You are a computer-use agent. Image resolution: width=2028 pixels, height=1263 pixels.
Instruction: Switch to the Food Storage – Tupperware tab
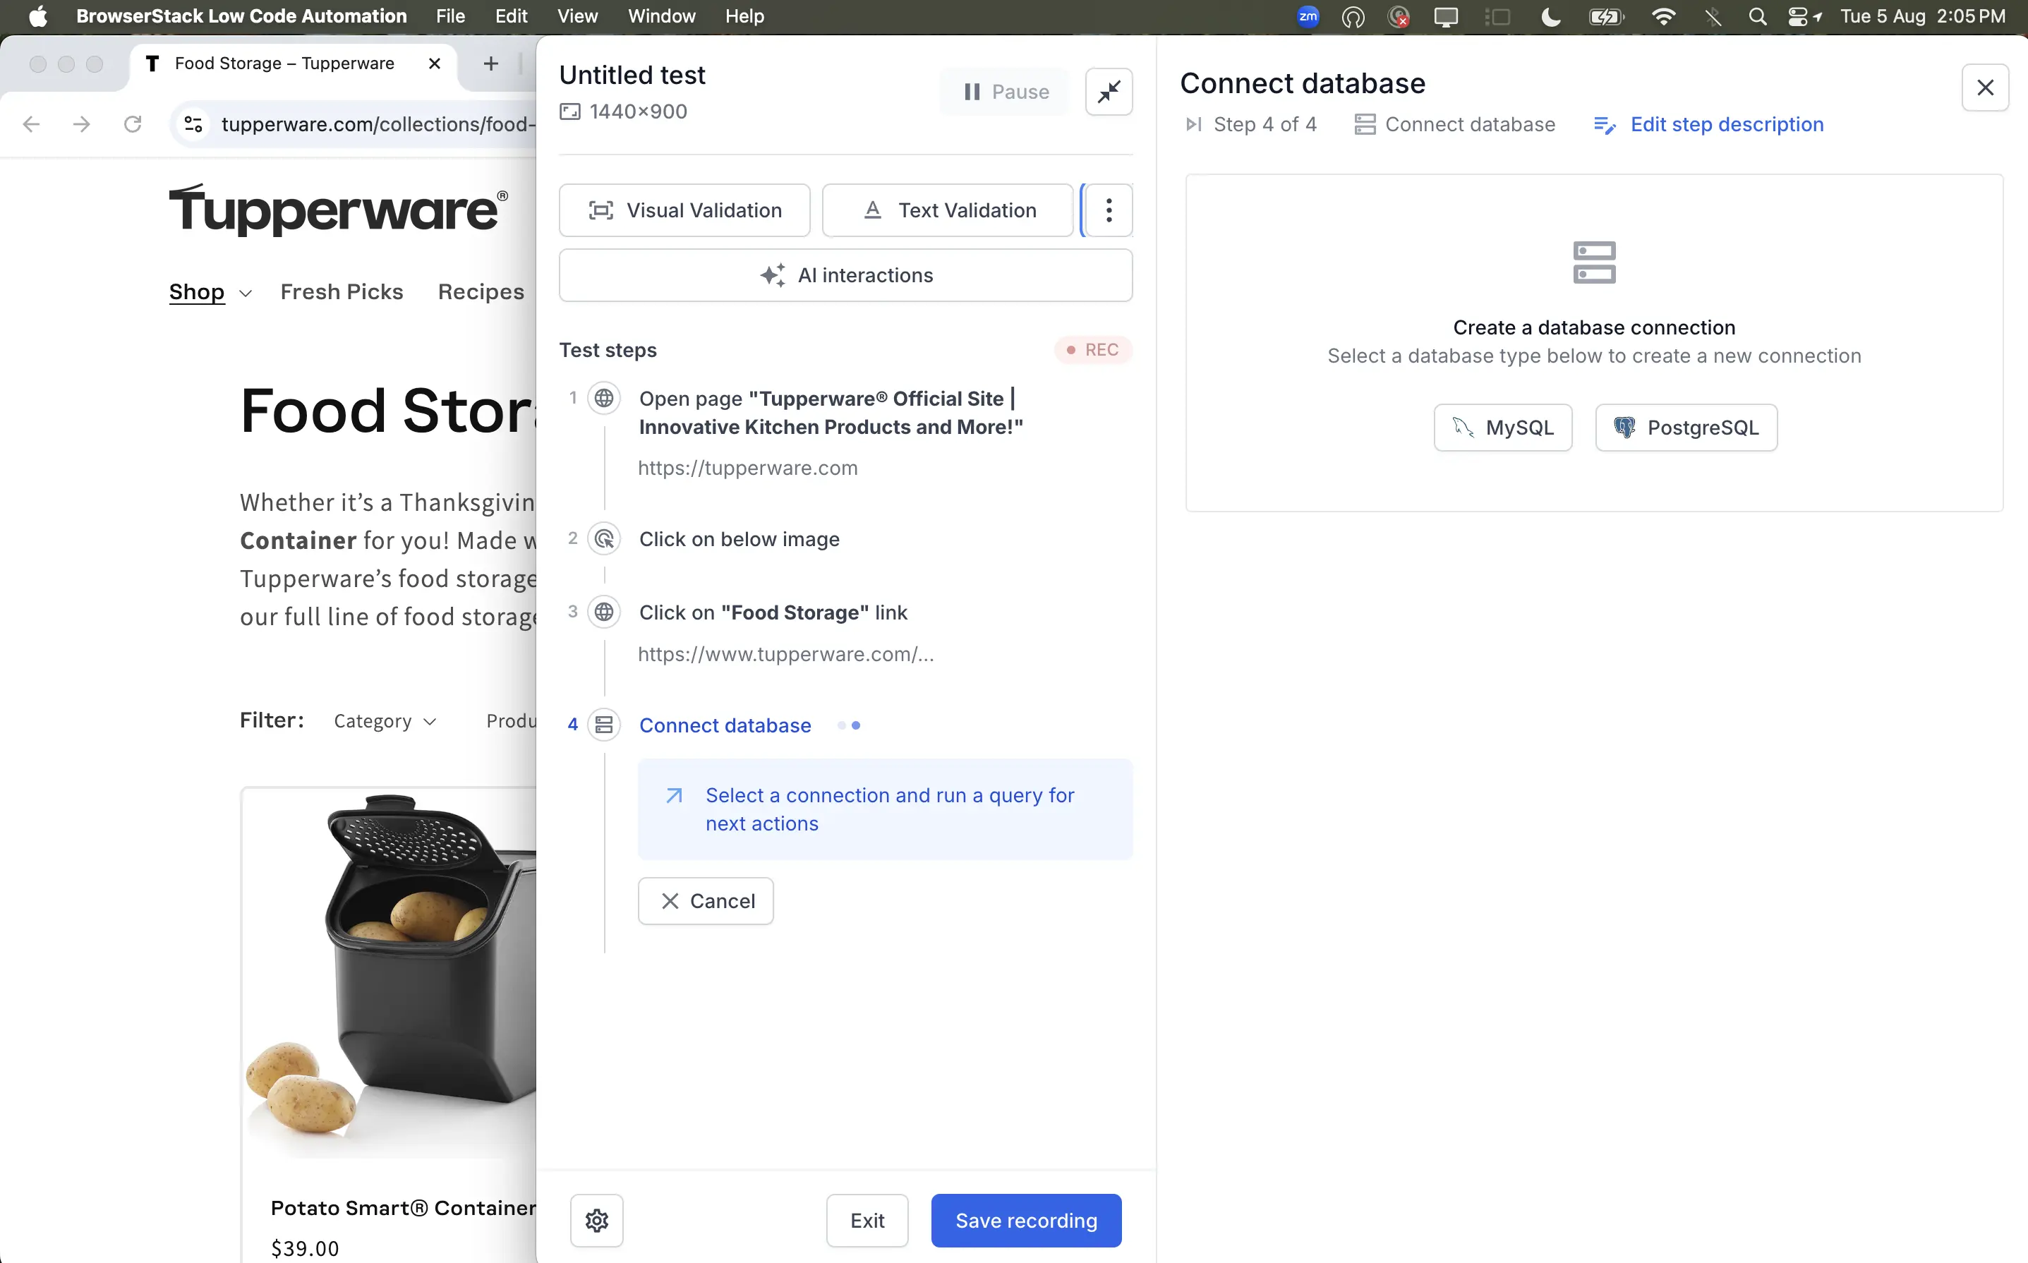click(x=284, y=64)
